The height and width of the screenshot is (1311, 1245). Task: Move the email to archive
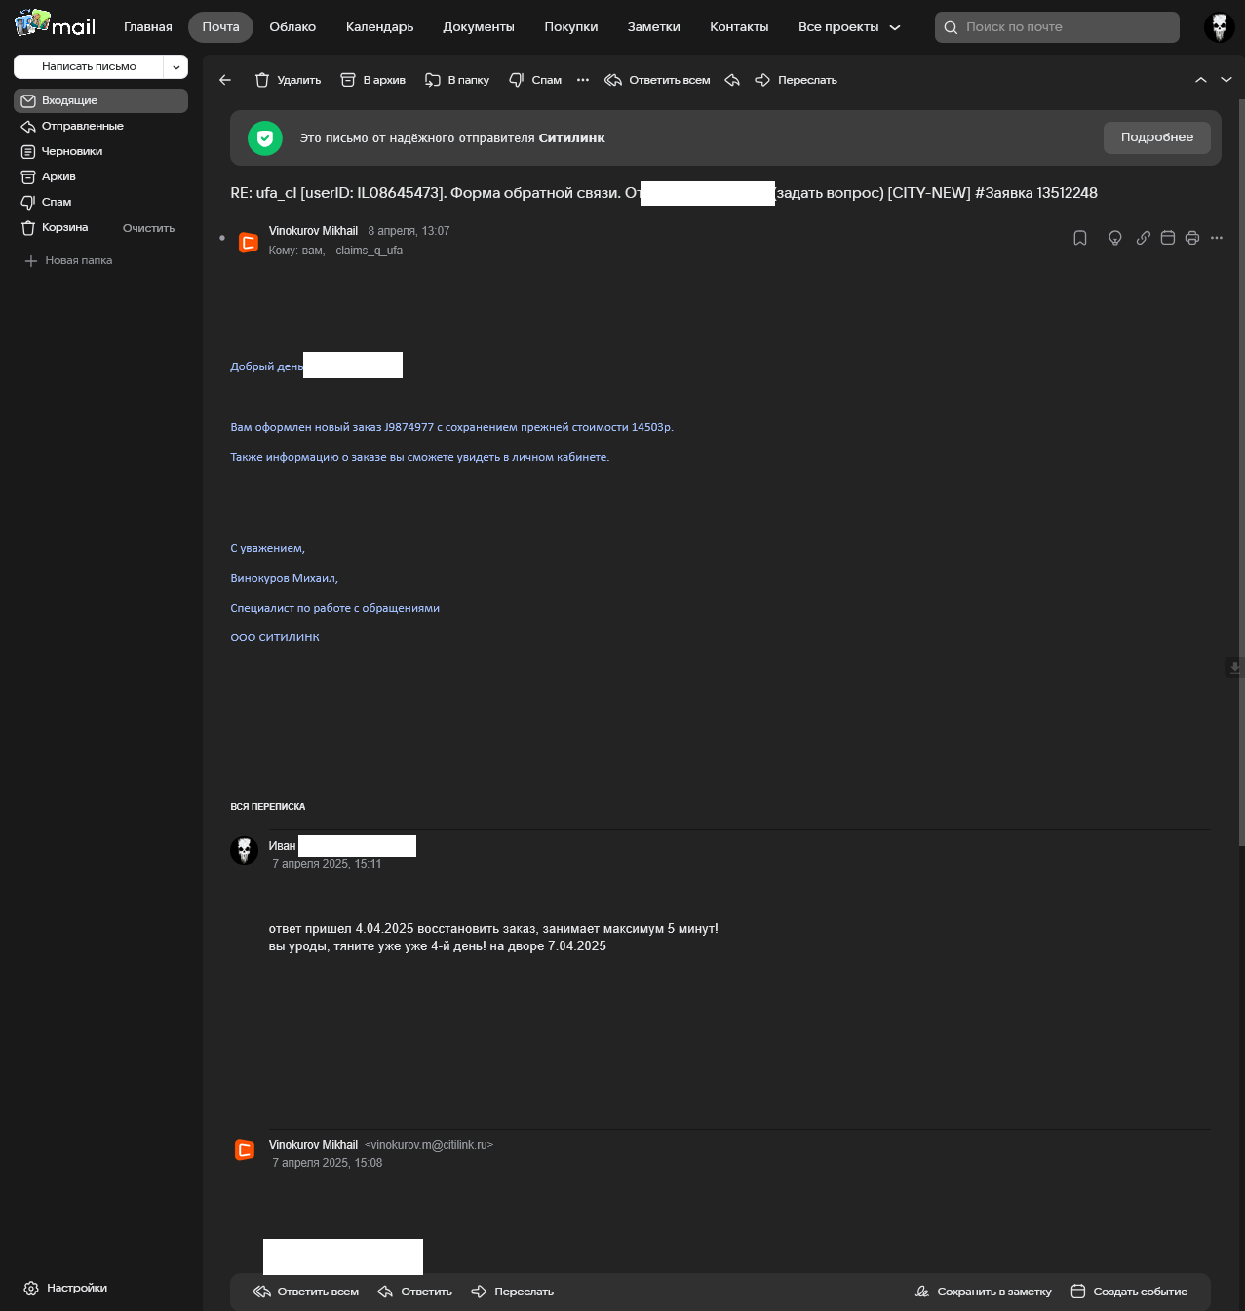tap(372, 80)
